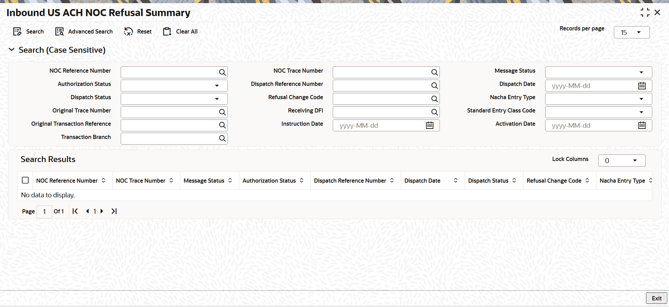Open the Activation Date calendar picker
This screenshot has height=307, width=669.
[642, 125]
